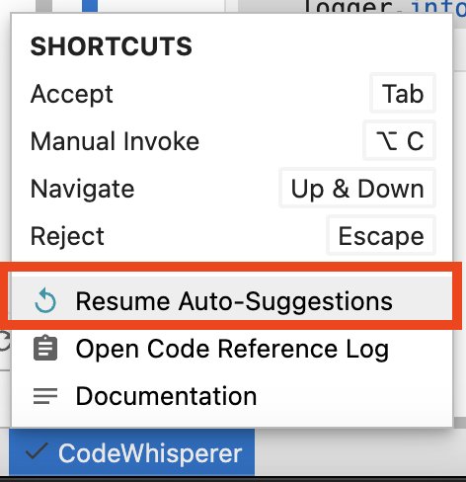Viewport: 466px width, 482px height.
Task: Click the CodeWhisperer status bar item
Action: click(x=132, y=452)
